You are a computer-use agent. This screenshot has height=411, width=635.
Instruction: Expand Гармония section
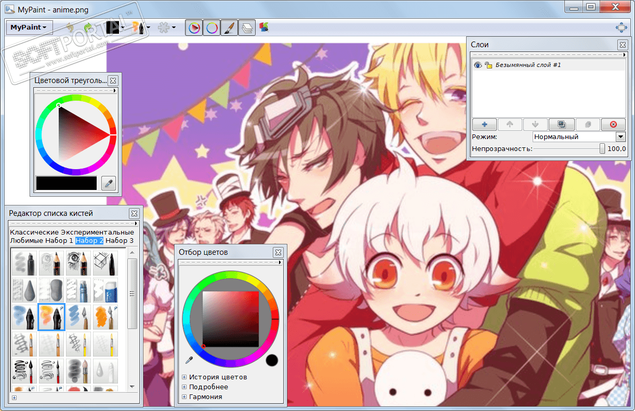184,396
